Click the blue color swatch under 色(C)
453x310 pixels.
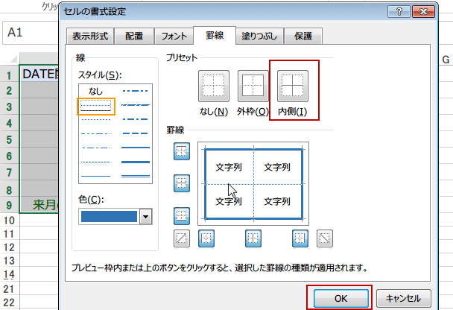tap(109, 217)
